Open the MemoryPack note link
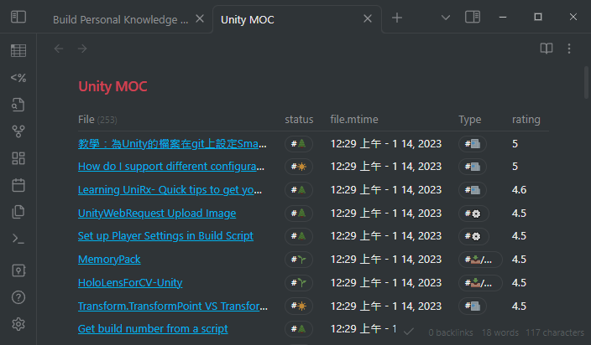591x345 pixels. click(109, 260)
